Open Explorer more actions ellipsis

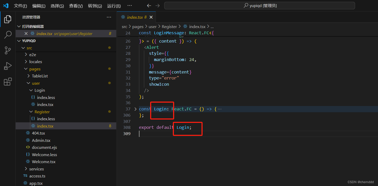pyautogui.click(x=109, y=17)
